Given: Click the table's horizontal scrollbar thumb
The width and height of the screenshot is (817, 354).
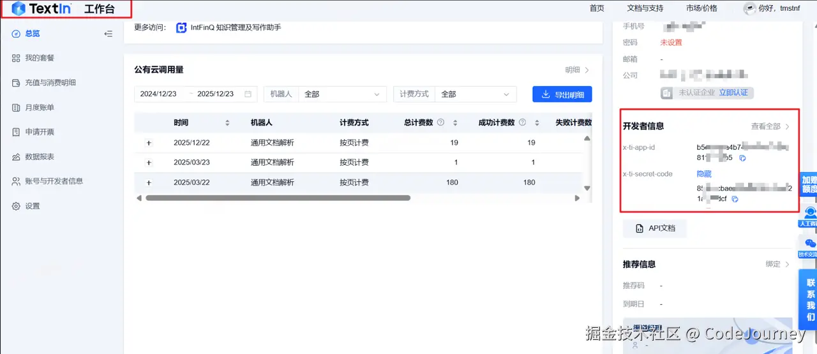Looking at the screenshot, I should (278, 198).
